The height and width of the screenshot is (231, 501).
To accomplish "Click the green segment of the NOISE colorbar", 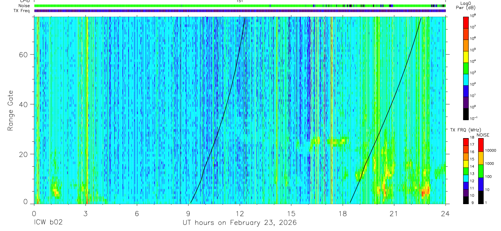I will tap(481, 171).
